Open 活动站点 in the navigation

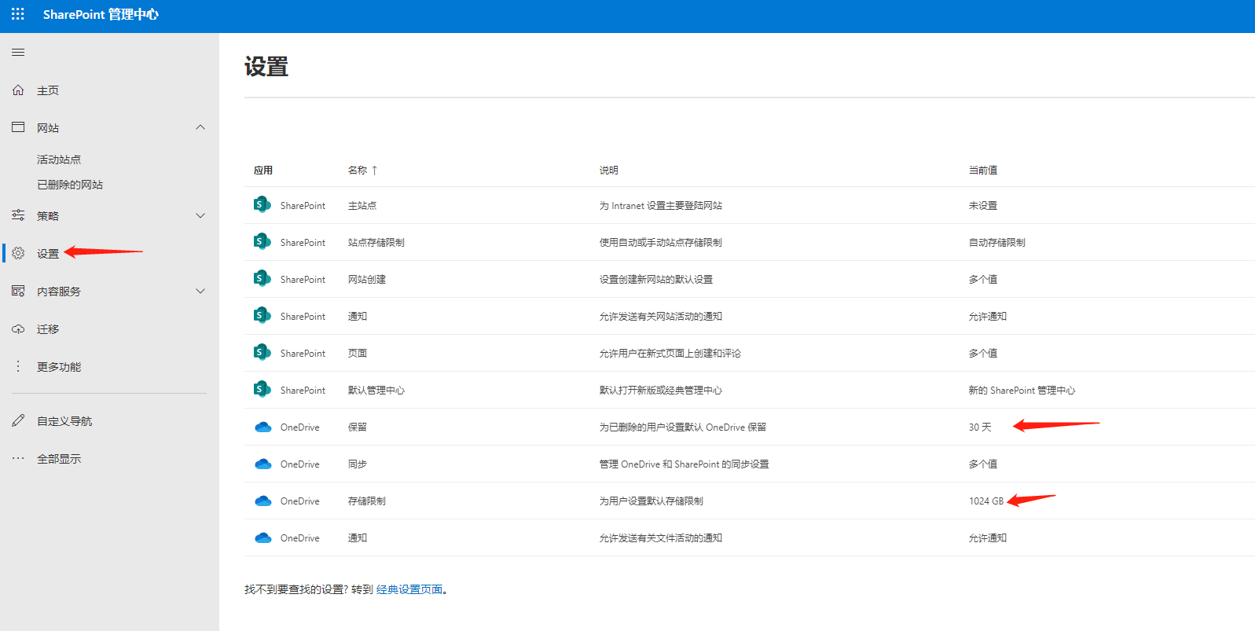(x=59, y=160)
